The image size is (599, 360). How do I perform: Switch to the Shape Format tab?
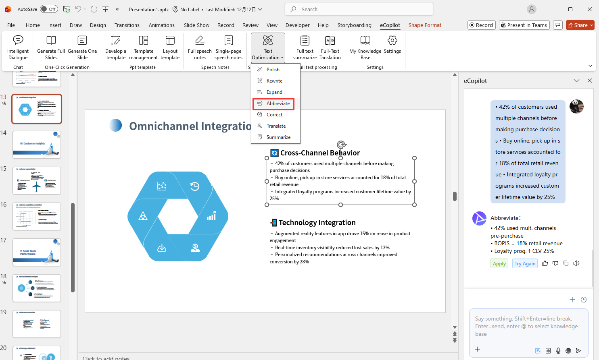(425, 25)
